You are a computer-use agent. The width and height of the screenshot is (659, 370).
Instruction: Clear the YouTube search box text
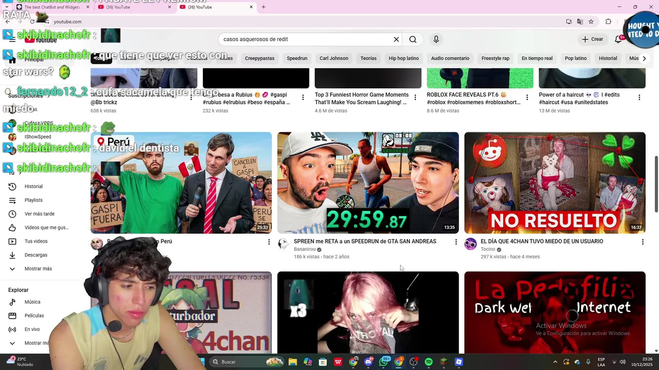click(396, 40)
